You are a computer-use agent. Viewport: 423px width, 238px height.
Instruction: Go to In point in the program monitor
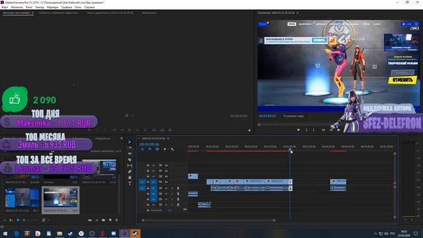(x=323, y=130)
